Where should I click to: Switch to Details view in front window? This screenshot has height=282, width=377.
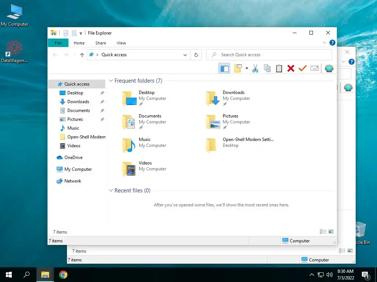(323, 232)
